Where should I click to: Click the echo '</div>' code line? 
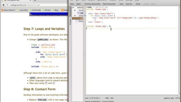click(96, 22)
